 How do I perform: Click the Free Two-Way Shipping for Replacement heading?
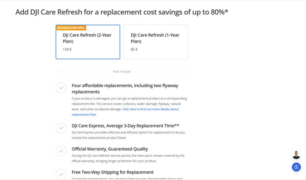tap(112, 172)
